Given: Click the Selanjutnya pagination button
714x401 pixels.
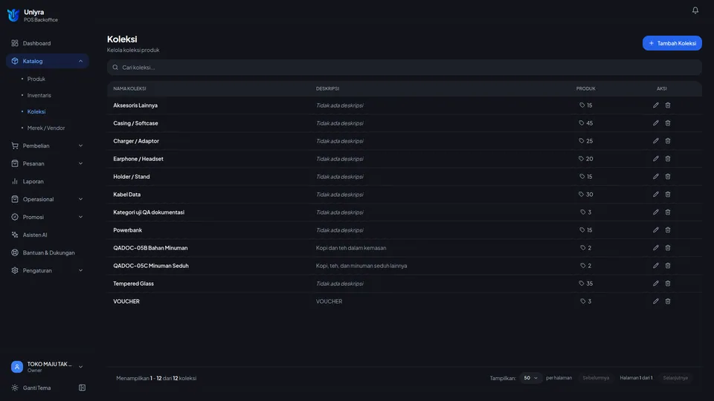Looking at the screenshot, I should pyautogui.click(x=675, y=378).
